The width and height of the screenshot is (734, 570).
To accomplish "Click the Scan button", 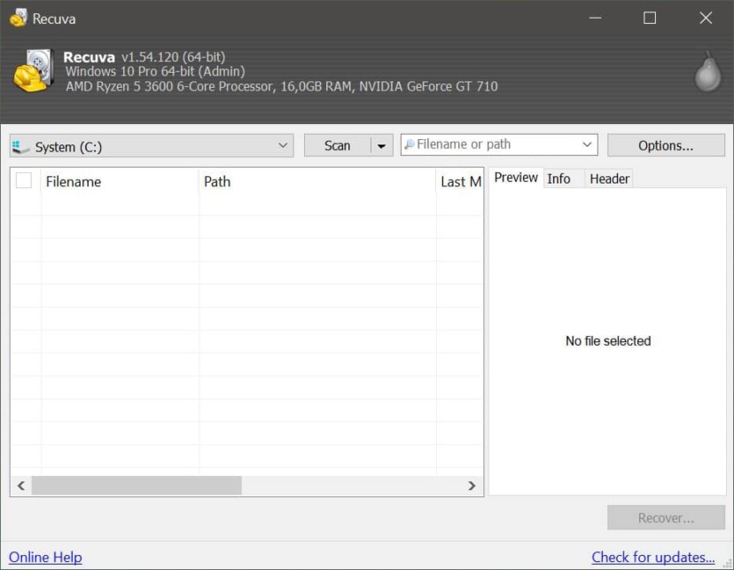I will click(x=337, y=144).
